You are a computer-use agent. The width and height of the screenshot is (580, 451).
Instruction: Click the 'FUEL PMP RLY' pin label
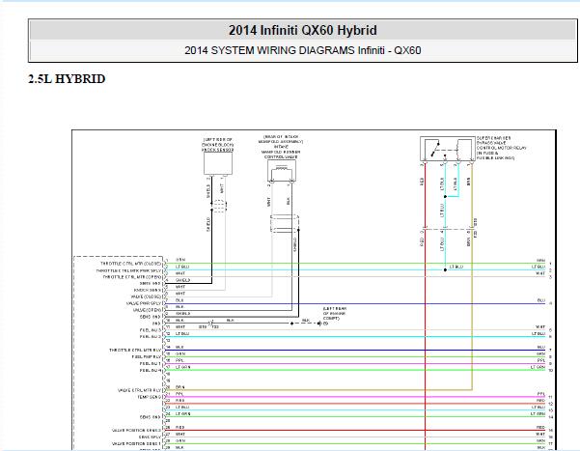[147, 356]
